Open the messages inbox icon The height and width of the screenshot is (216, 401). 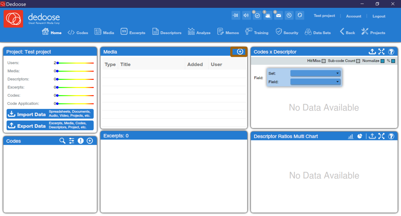click(x=278, y=15)
